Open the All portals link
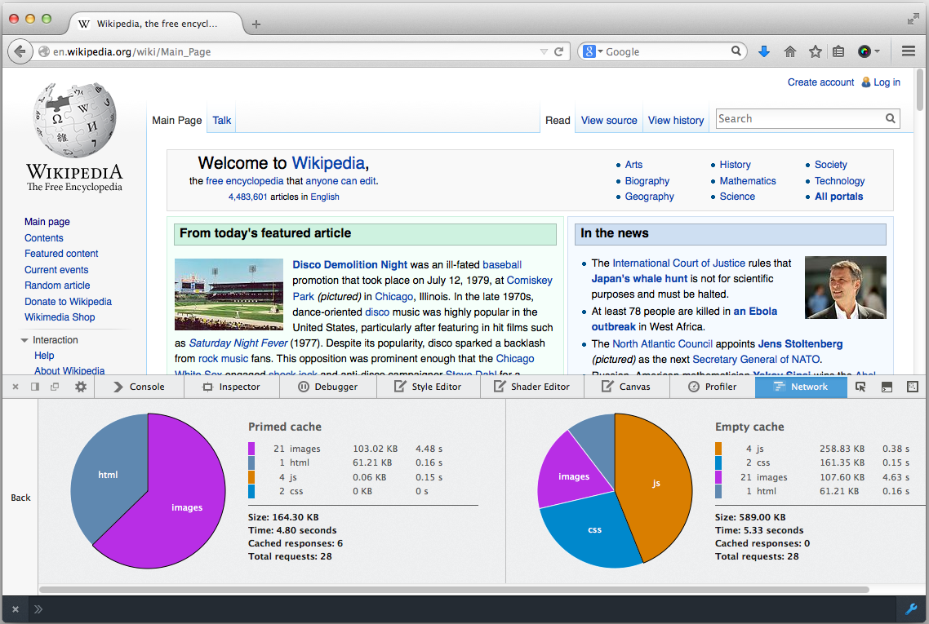Image resolution: width=929 pixels, height=624 pixels. tap(839, 197)
